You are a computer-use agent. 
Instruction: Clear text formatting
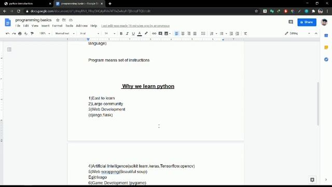point(245,33)
